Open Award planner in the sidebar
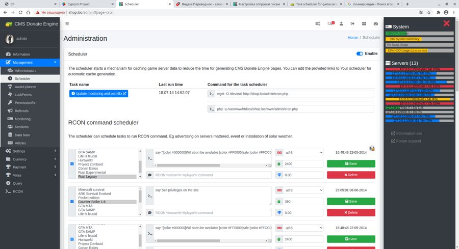 25,87
